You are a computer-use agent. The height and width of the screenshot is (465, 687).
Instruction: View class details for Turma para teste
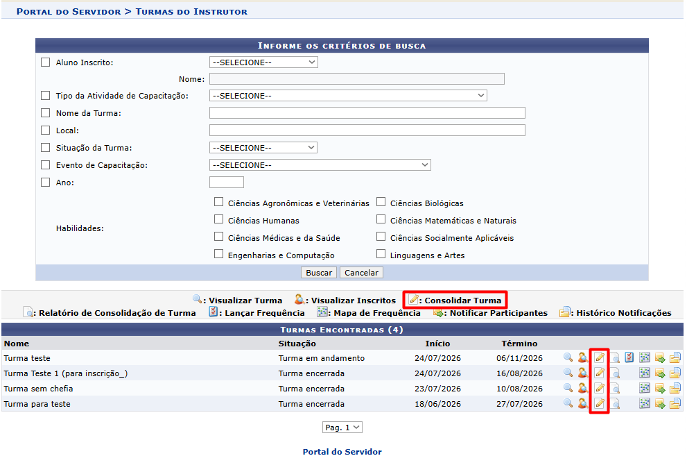click(568, 404)
